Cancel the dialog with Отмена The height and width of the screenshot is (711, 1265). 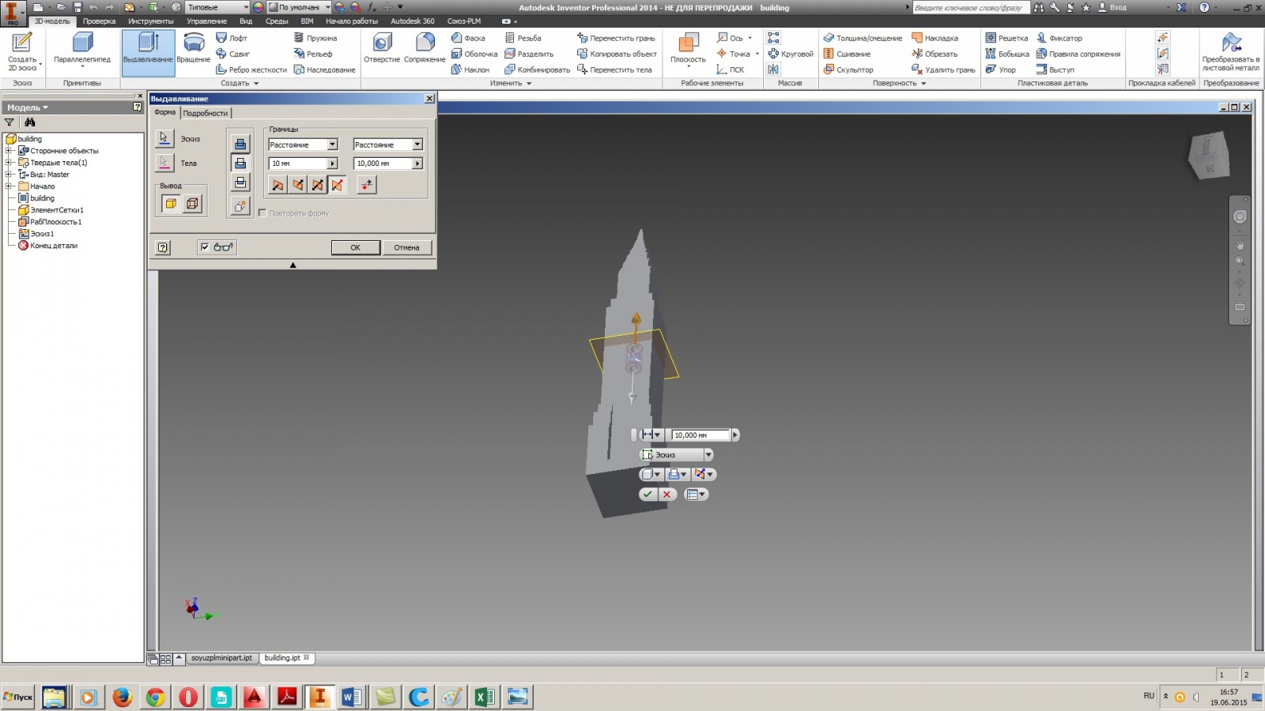point(407,247)
